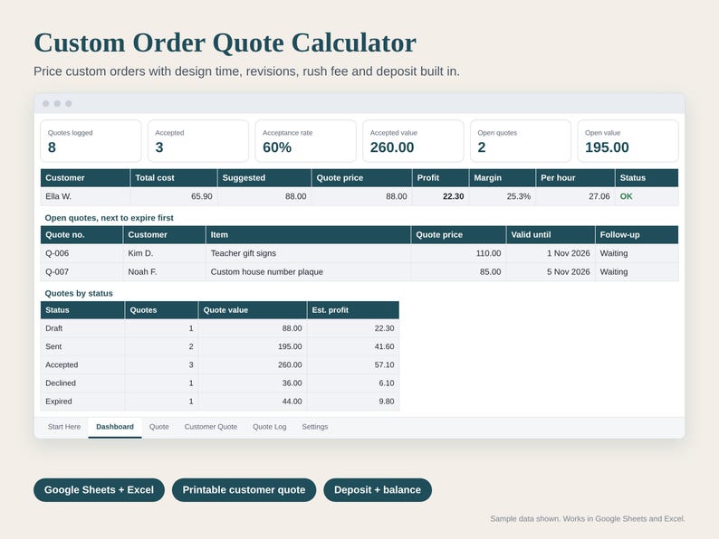Image resolution: width=719 pixels, height=539 pixels.
Task: Select the Declined status row label
Action: point(82,383)
